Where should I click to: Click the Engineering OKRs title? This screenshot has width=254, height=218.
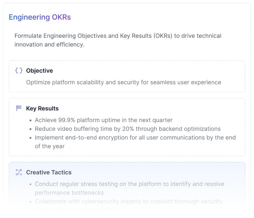(x=40, y=17)
